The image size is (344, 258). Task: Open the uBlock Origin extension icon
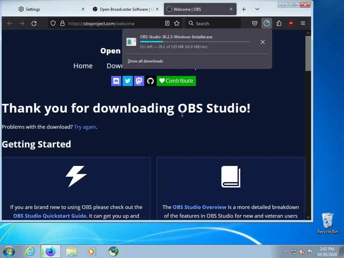pyautogui.click(x=291, y=23)
